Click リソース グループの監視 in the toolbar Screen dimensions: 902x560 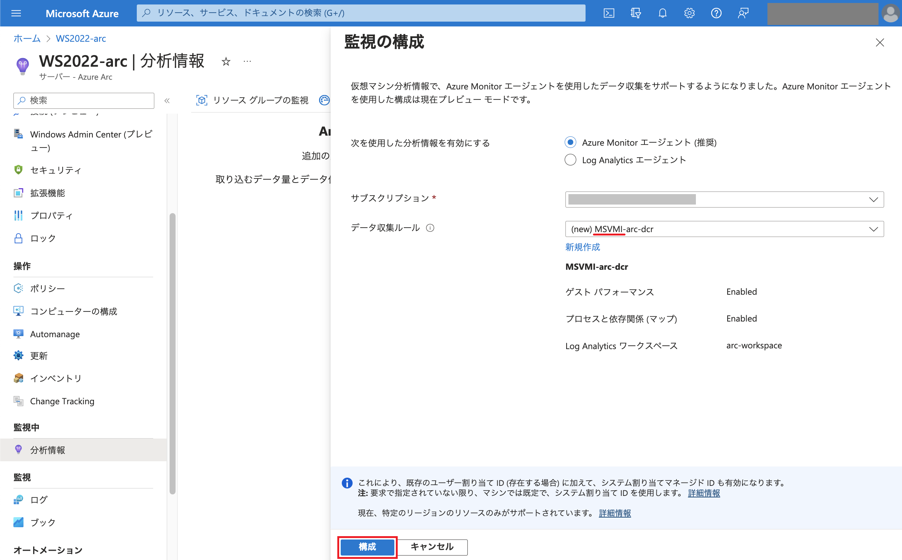(x=252, y=100)
